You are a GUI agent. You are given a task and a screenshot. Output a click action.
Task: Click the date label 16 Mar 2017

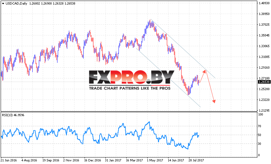point(135,160)
